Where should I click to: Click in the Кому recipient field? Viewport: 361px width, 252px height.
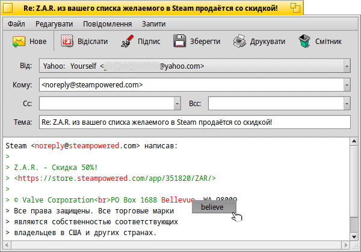coord(191,85)
